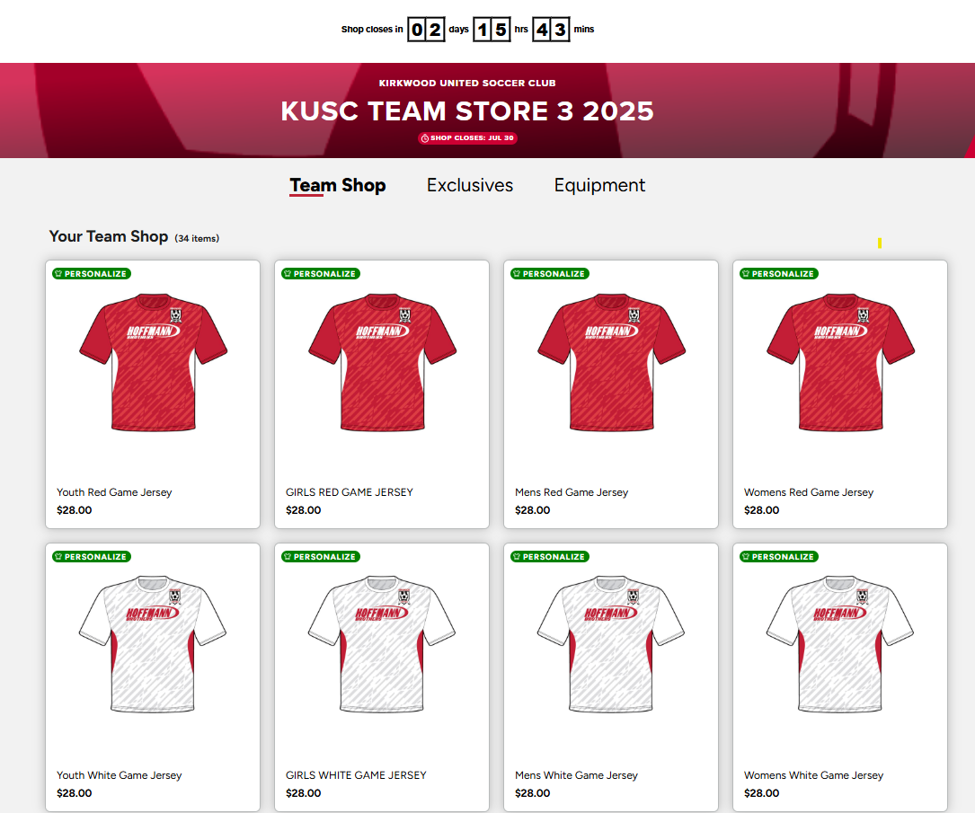Click Personalize badge on Womens Red Game Jersey
The image size is (975, 813).
tap(779, 273)
